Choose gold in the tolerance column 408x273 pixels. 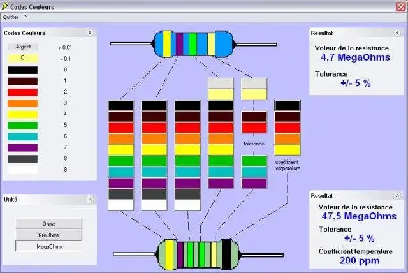pos(254,94)
